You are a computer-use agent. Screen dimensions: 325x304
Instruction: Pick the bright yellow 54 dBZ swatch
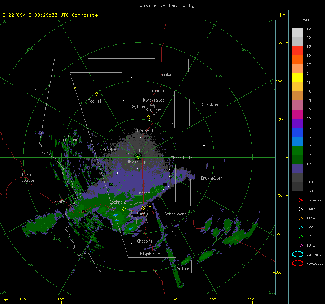pyautogui.click(x=298, y=78)
